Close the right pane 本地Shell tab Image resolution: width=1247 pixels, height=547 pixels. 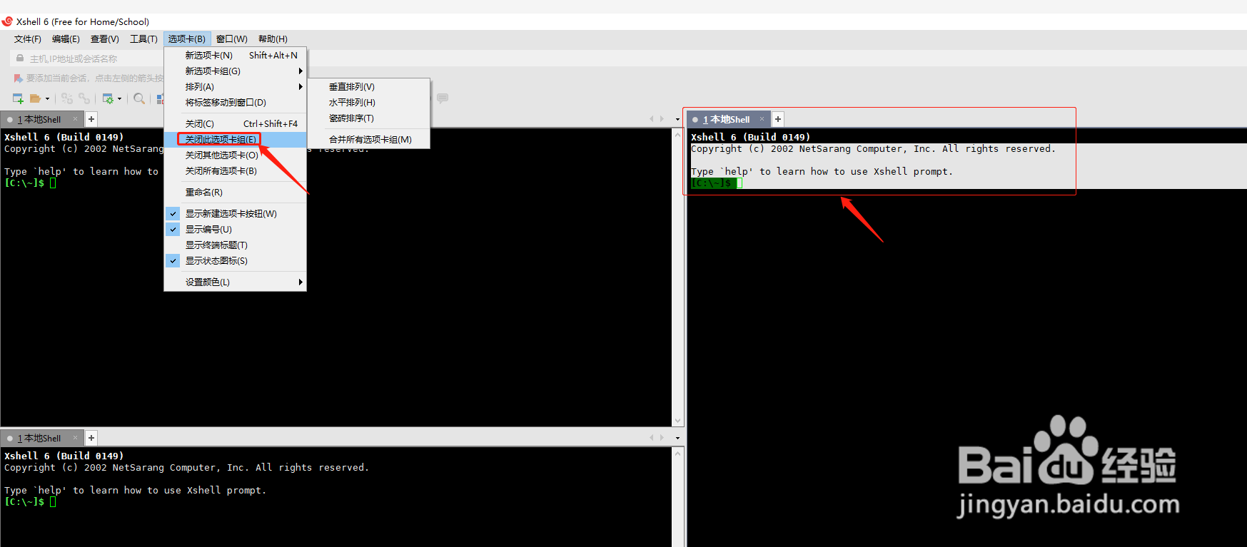click(762, 119)
